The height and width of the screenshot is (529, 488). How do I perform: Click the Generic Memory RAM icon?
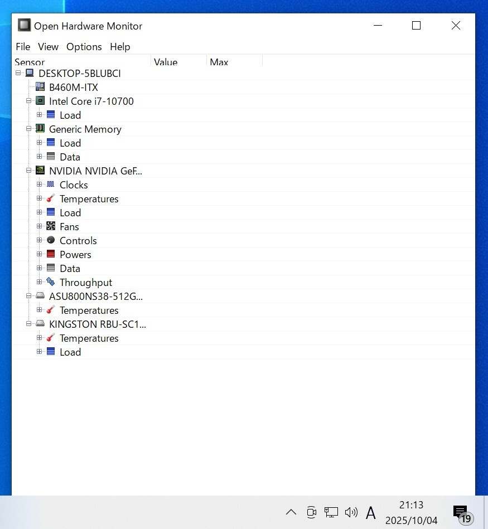coord(40,129)
